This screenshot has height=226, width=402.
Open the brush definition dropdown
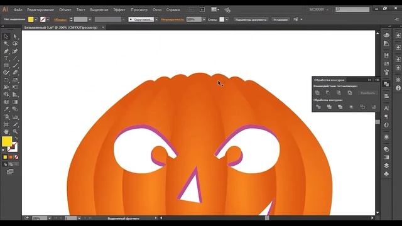156,19
